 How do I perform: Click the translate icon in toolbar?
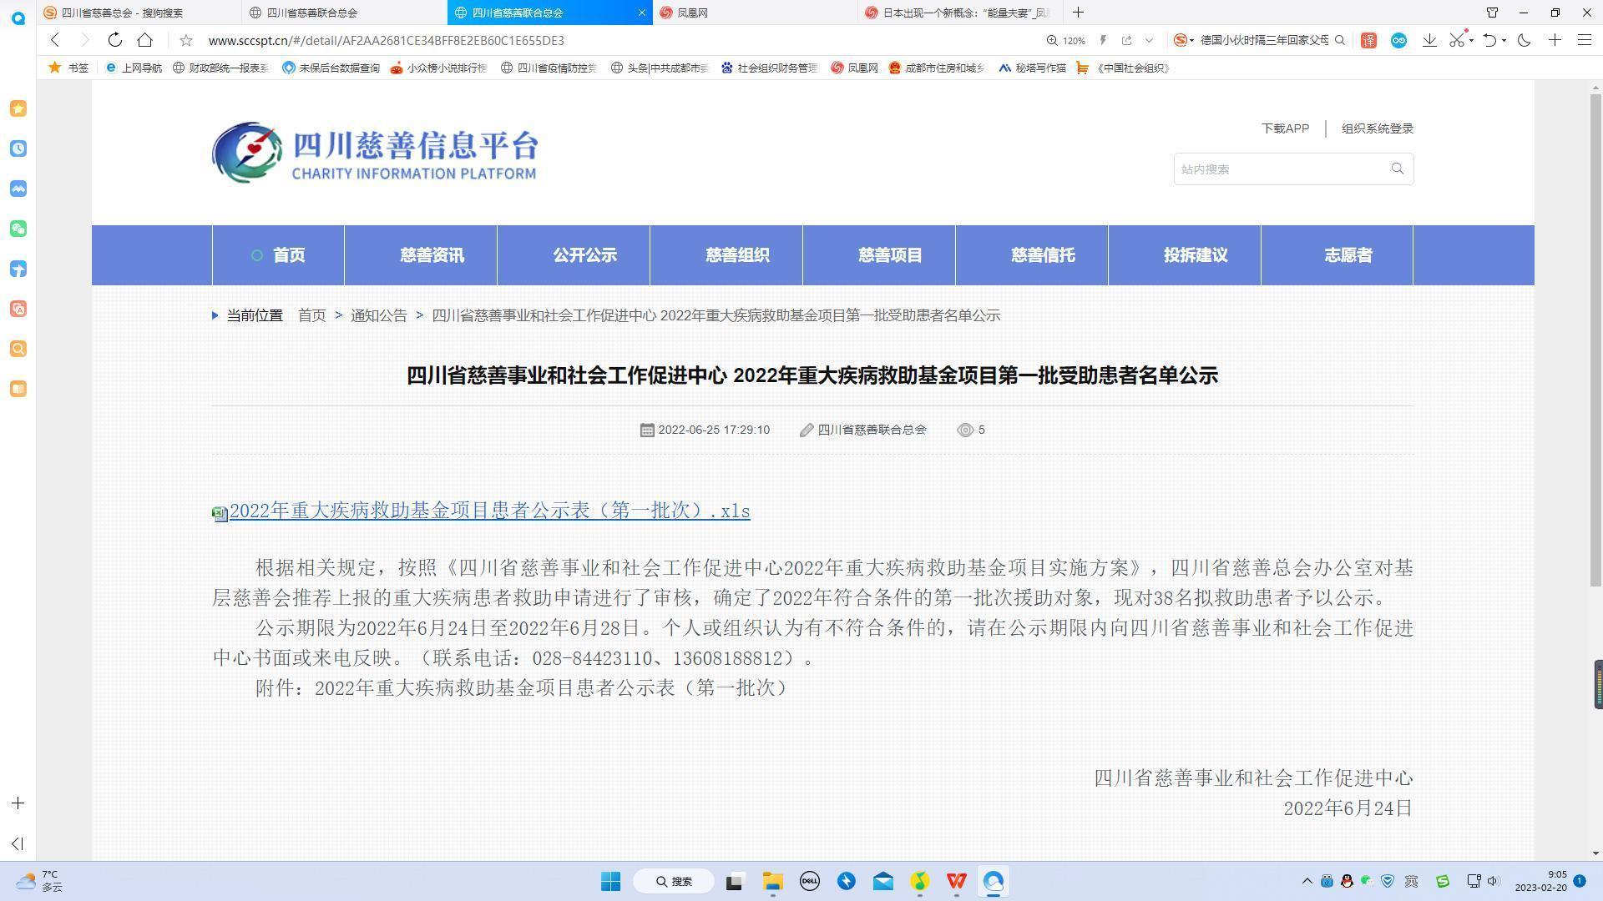coord(1368,40)
